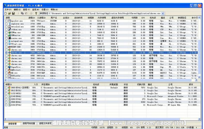Viewport: 204px width, 129px height.
Task: Click the explorer.exe process icon
Action: [x=10, y=24]
